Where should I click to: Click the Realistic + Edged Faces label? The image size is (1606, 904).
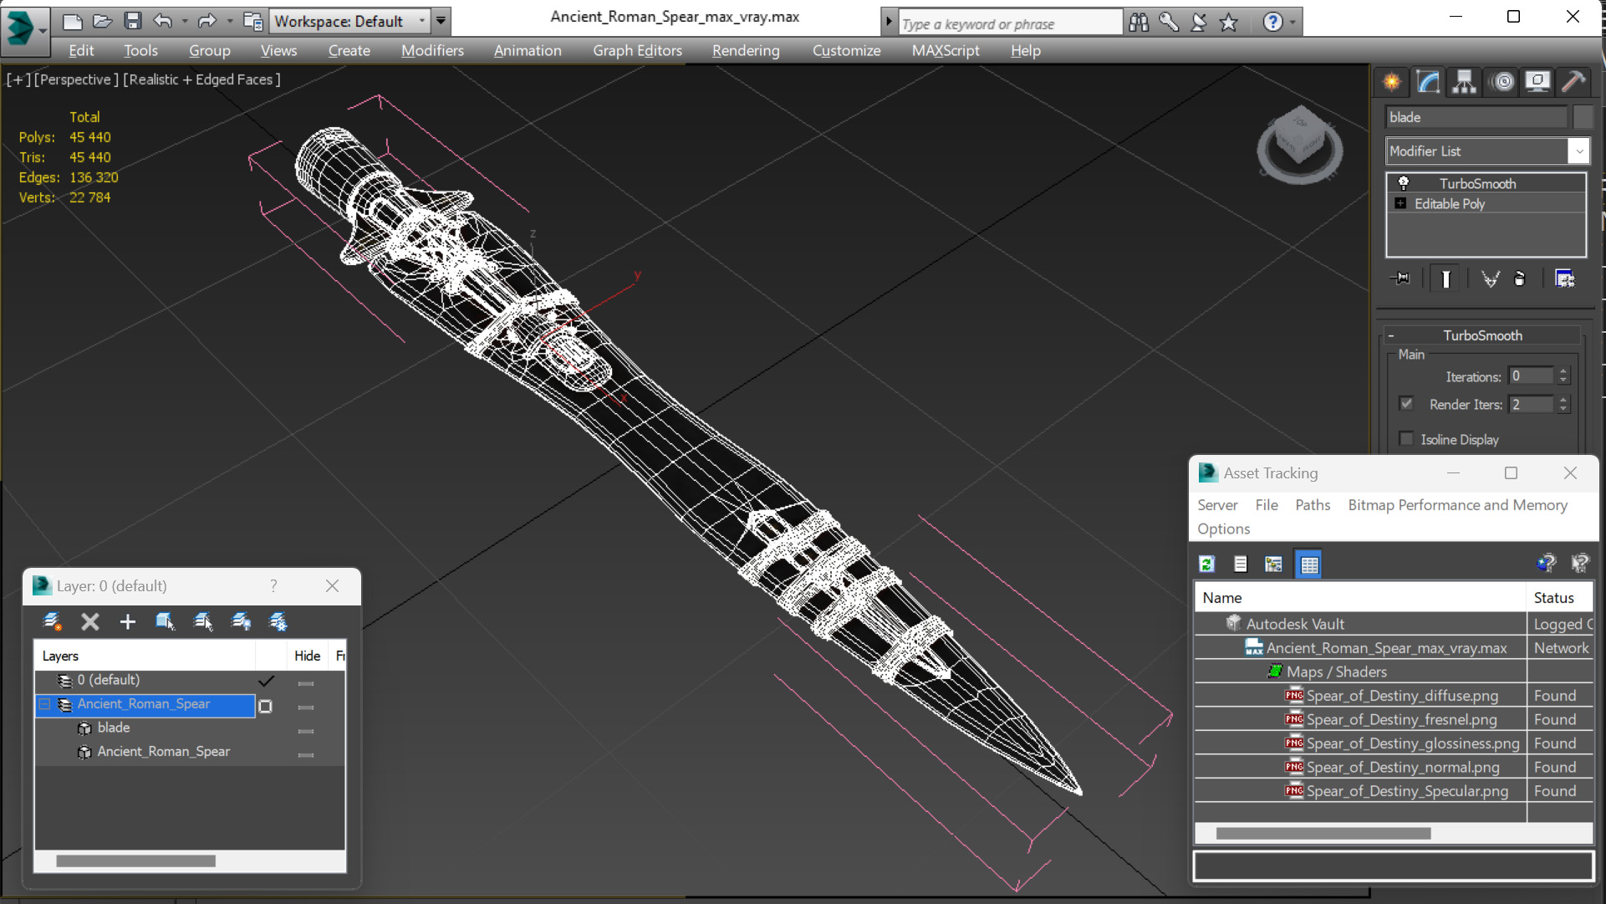pyautogui.click(x=201, y=79)
